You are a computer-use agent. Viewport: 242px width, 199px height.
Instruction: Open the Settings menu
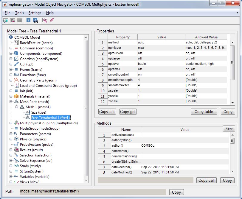click(35, 13)
